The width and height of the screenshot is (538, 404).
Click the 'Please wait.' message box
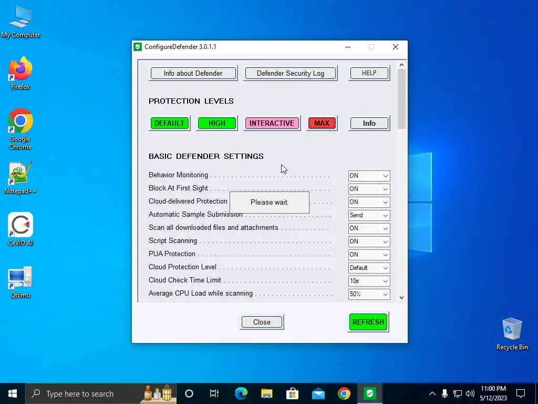tap(270, 203)
